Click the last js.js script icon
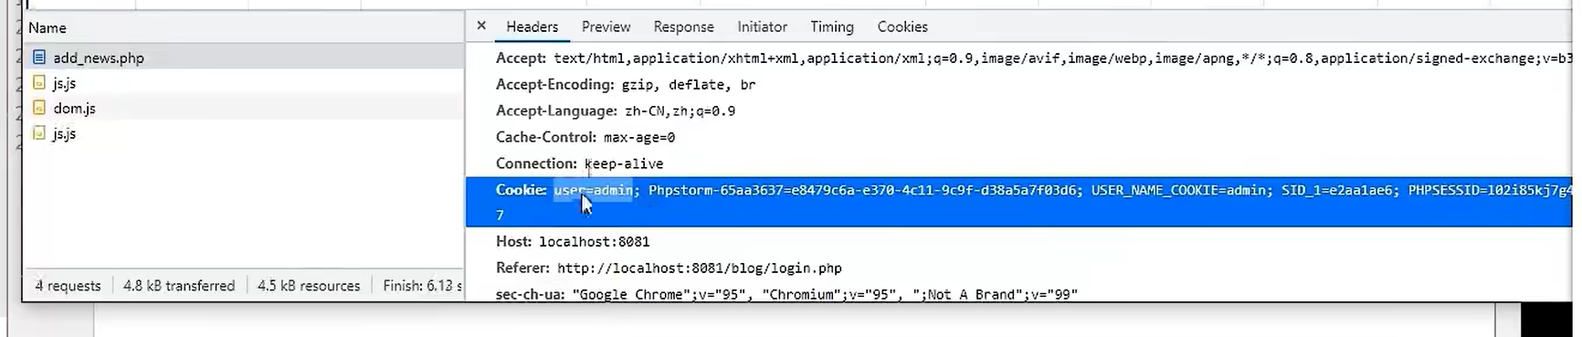1582x337 pixels. [x=39, y=133]
